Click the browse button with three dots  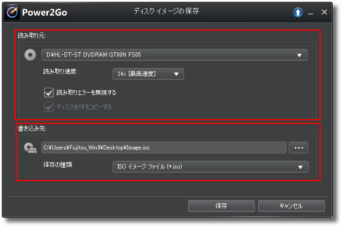(x=298, y=148)
